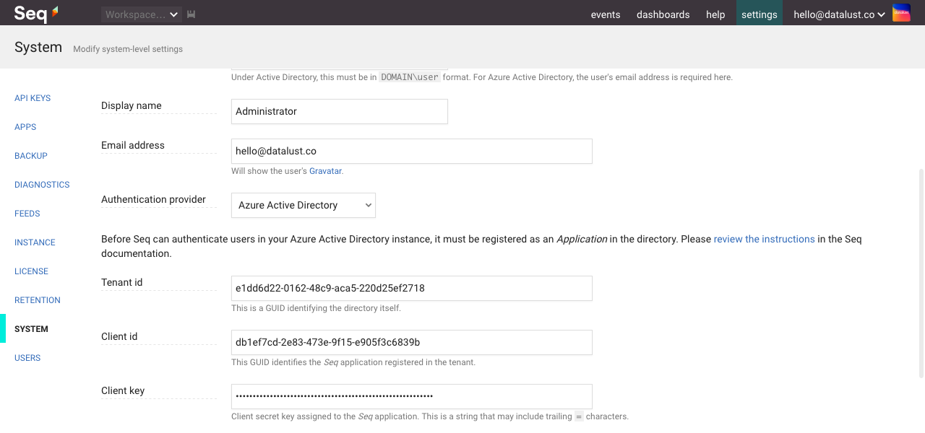The width and height of the screenshot is (925, 433).
Task: Click the Client id label
Action: 119,336
